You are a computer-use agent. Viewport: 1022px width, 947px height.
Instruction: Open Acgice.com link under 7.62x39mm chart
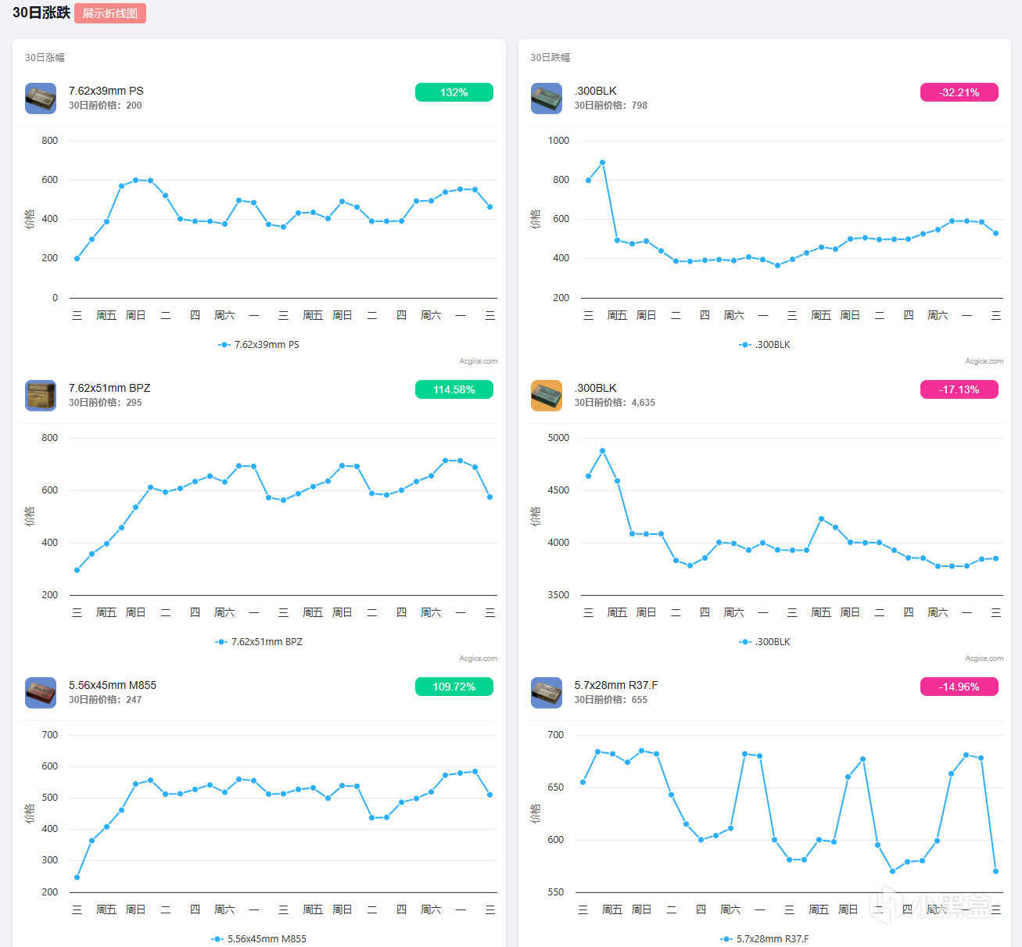(479, 361)
